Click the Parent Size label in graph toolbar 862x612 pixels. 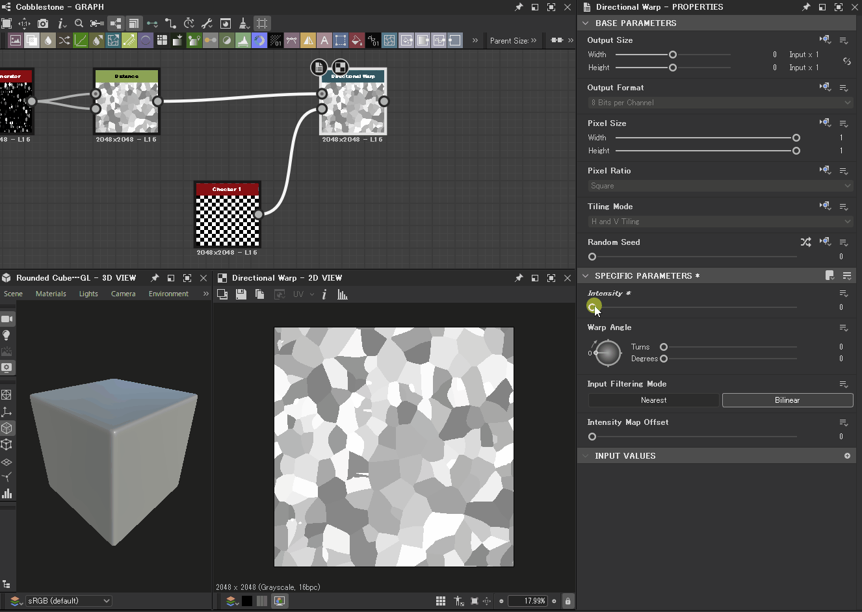point(508,40)
